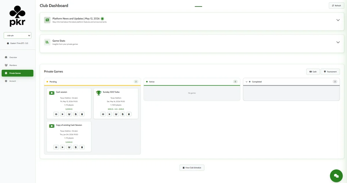Image resolution: width=347 pixels, height=183 pixels.
Task: Click the 1 / 500 players text
Action: click(116, 105)
